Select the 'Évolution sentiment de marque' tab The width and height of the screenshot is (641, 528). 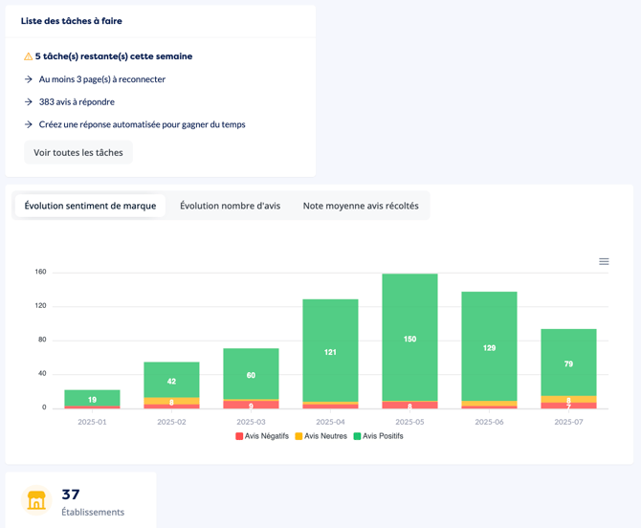[90, 206]
